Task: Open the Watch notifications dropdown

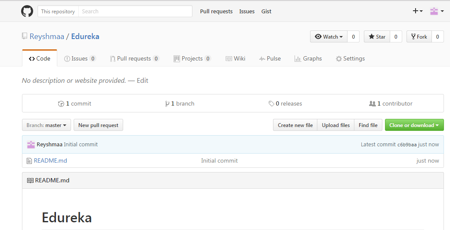Action: (x=329, y=36)
